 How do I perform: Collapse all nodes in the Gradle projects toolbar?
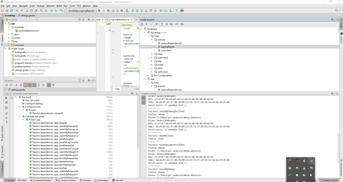(x=166, y=24)
